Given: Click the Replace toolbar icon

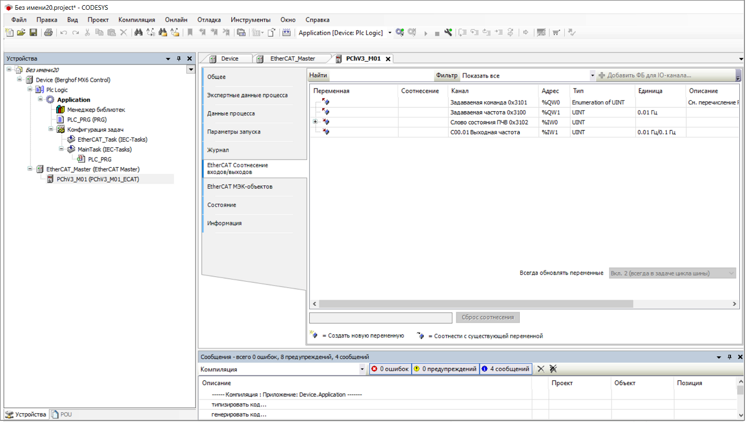Looking at the screenshot, I should point(150,32).
